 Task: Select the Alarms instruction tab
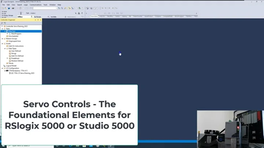pyautogui.click(x=124, y=16)
